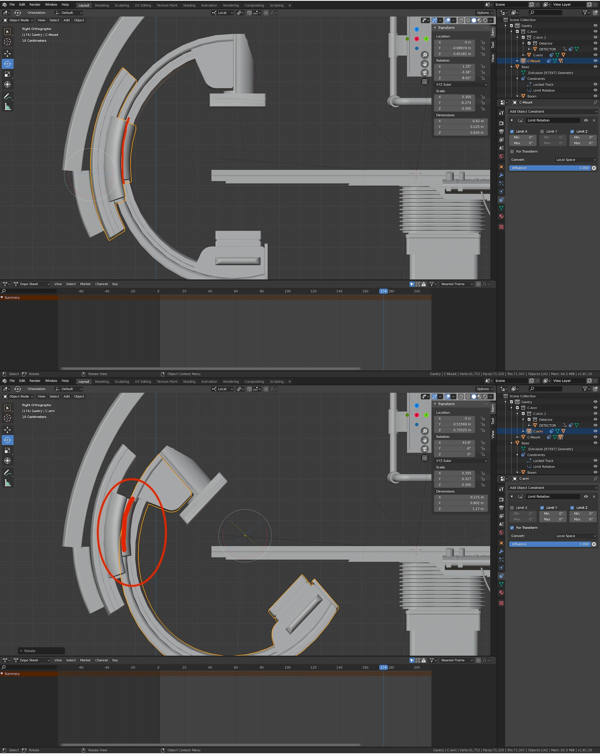Select the Measure tool in upper window
The image size is (600, 754).
[x=7, y=107]
